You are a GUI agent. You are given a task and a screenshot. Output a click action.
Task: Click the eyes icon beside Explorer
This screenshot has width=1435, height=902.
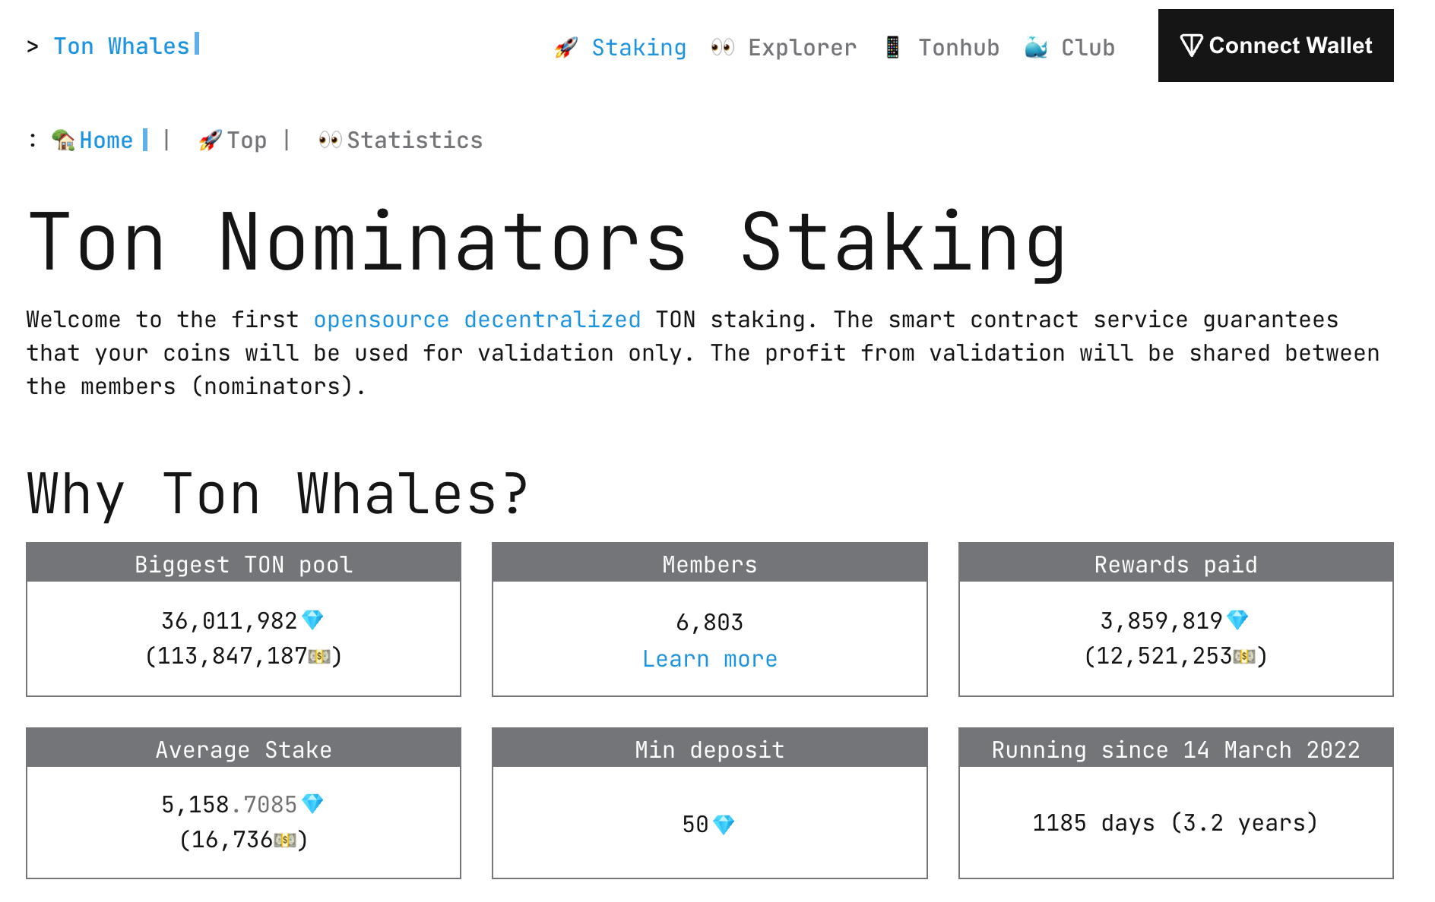click(721, 47)
